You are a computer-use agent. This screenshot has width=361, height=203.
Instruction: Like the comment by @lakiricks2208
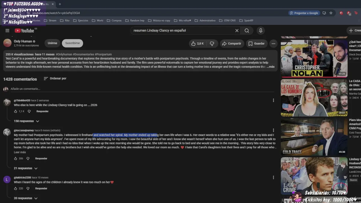coord(16,189)
